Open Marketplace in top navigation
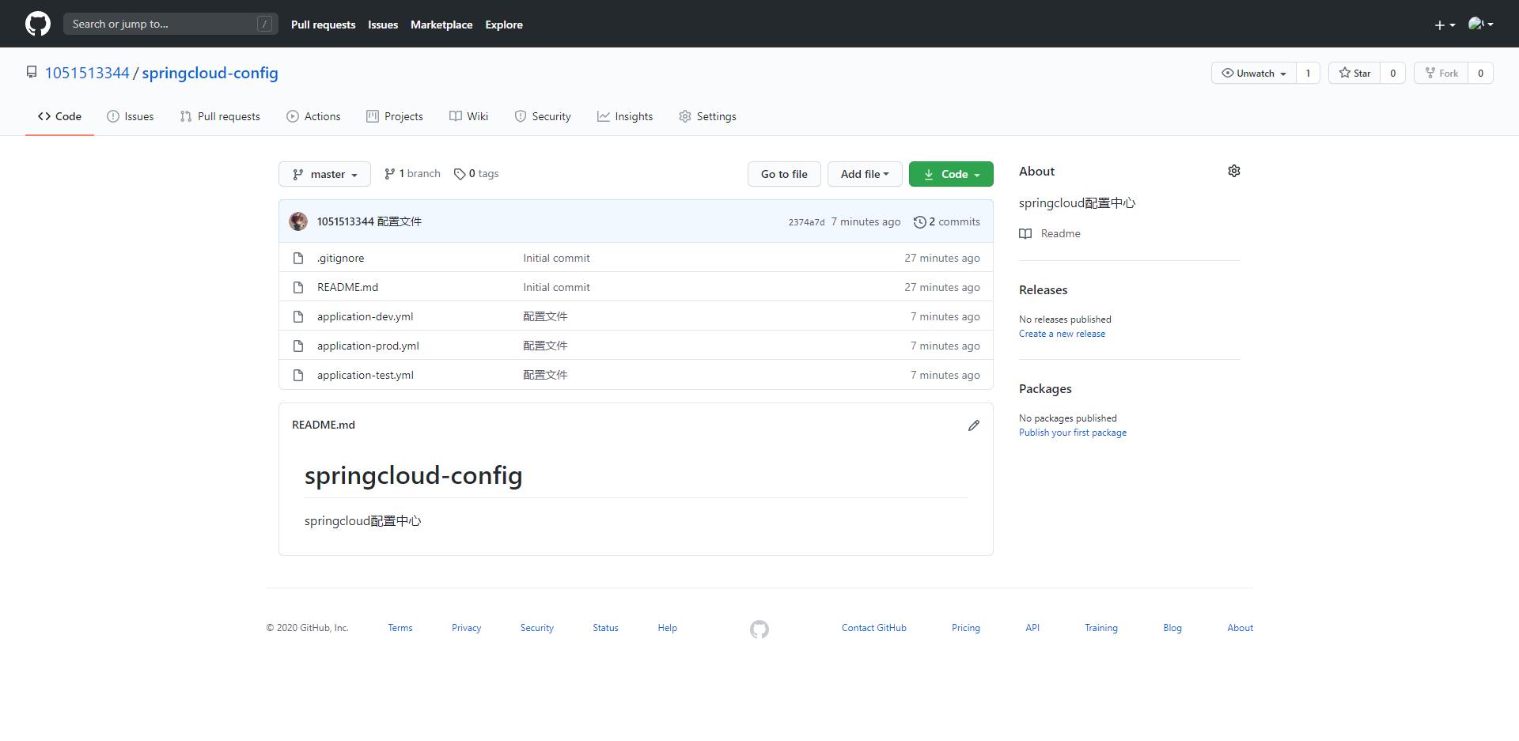Screen dimensions: 1519x741 [x=441, y=25]
